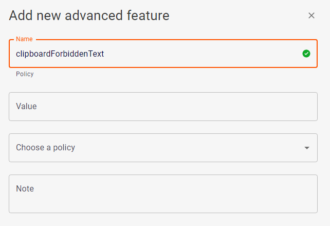Image resolution: width=330 pixels, height=226 pixels.
Task: Click the Choose a policy placeholder text
Action: 45,148
